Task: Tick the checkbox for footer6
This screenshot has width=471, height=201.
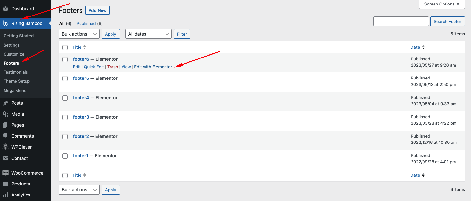Action: click(65, 59)
